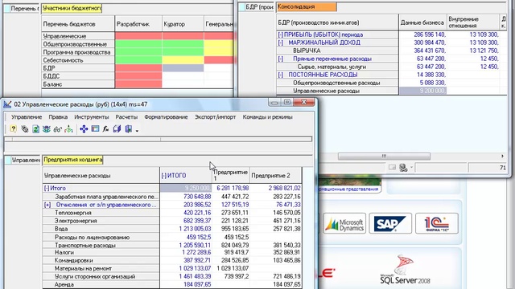Open the Экспорт/импорт menu
Image resolution: width=515 pixels, height=289 pixels.
pyautogui.click(x=215, y=117)
